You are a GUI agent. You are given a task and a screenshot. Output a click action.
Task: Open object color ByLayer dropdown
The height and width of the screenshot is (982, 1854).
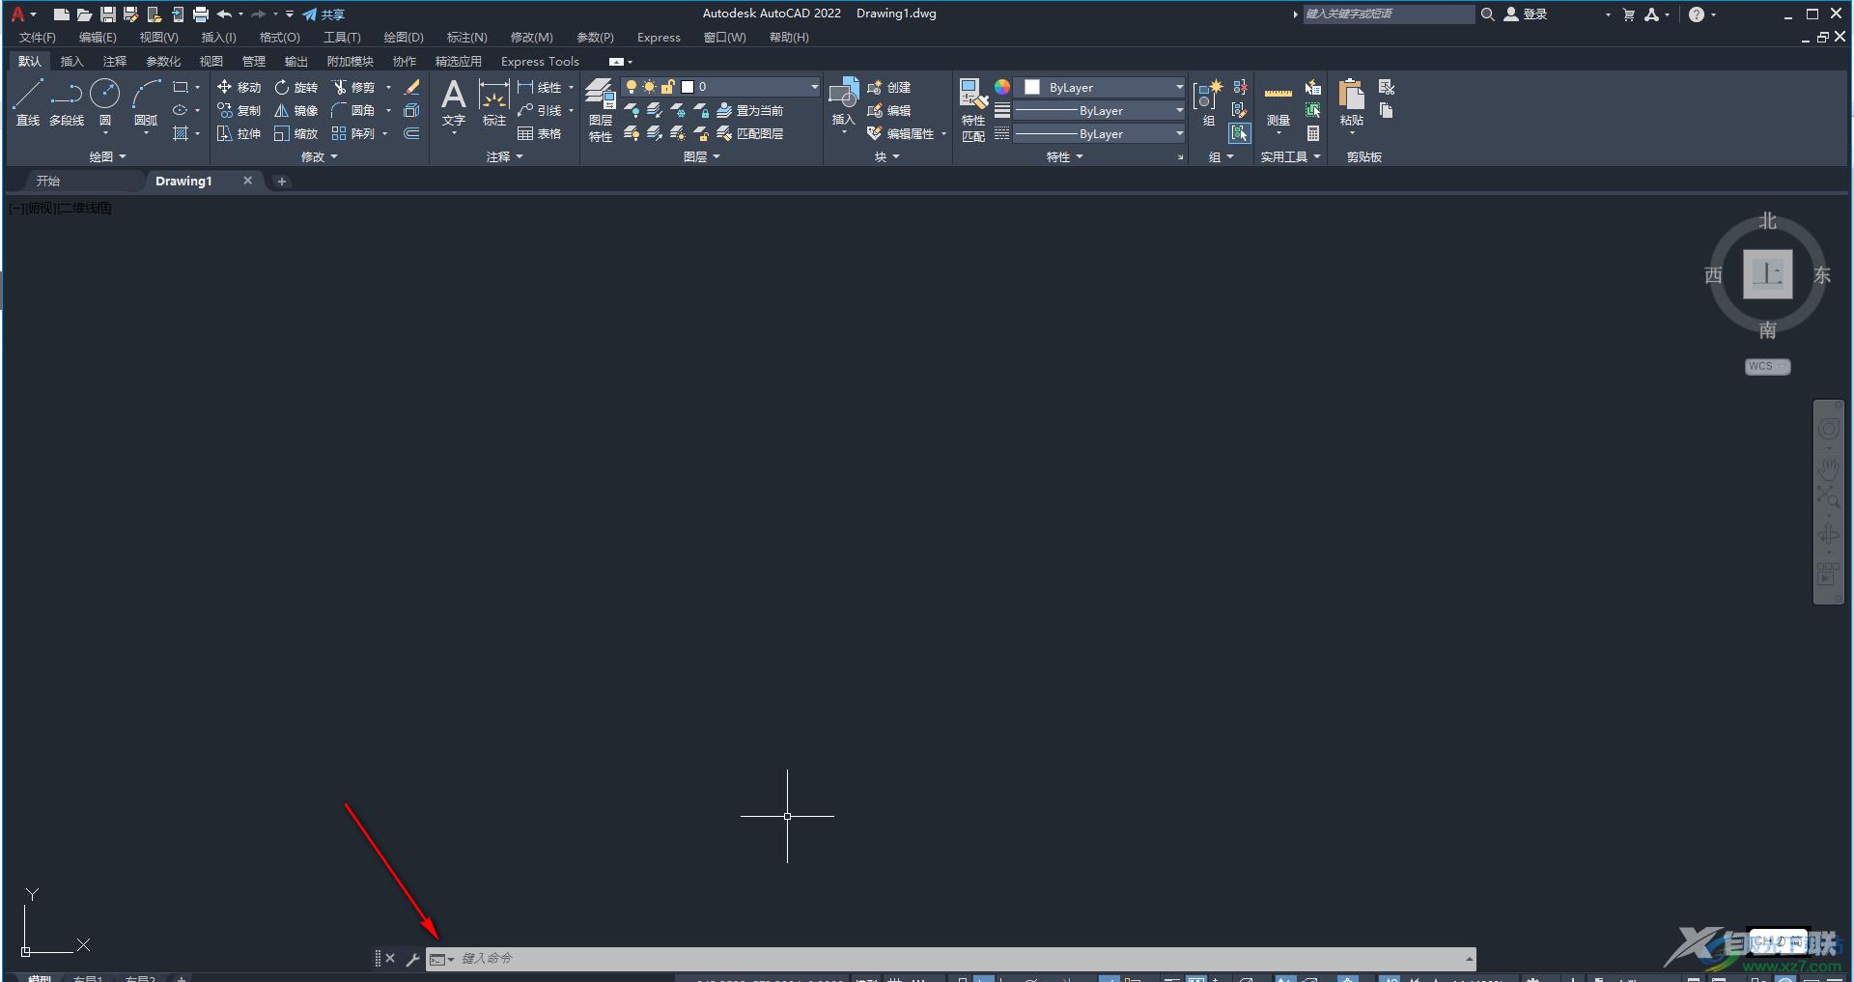coord(1179,87)
